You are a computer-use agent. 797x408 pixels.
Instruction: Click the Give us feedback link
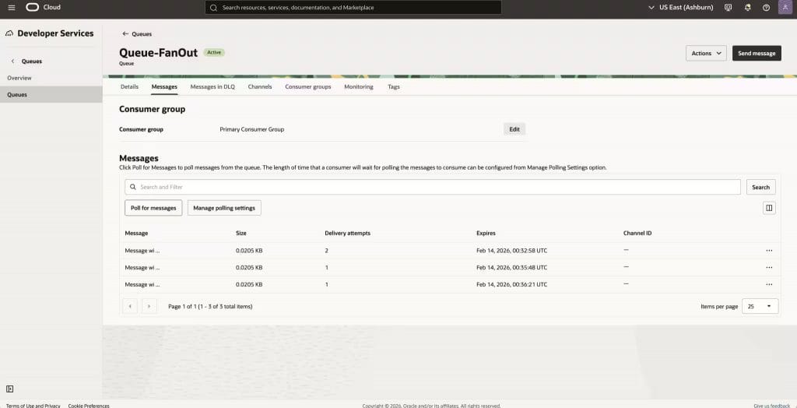[x=771, y=406]
